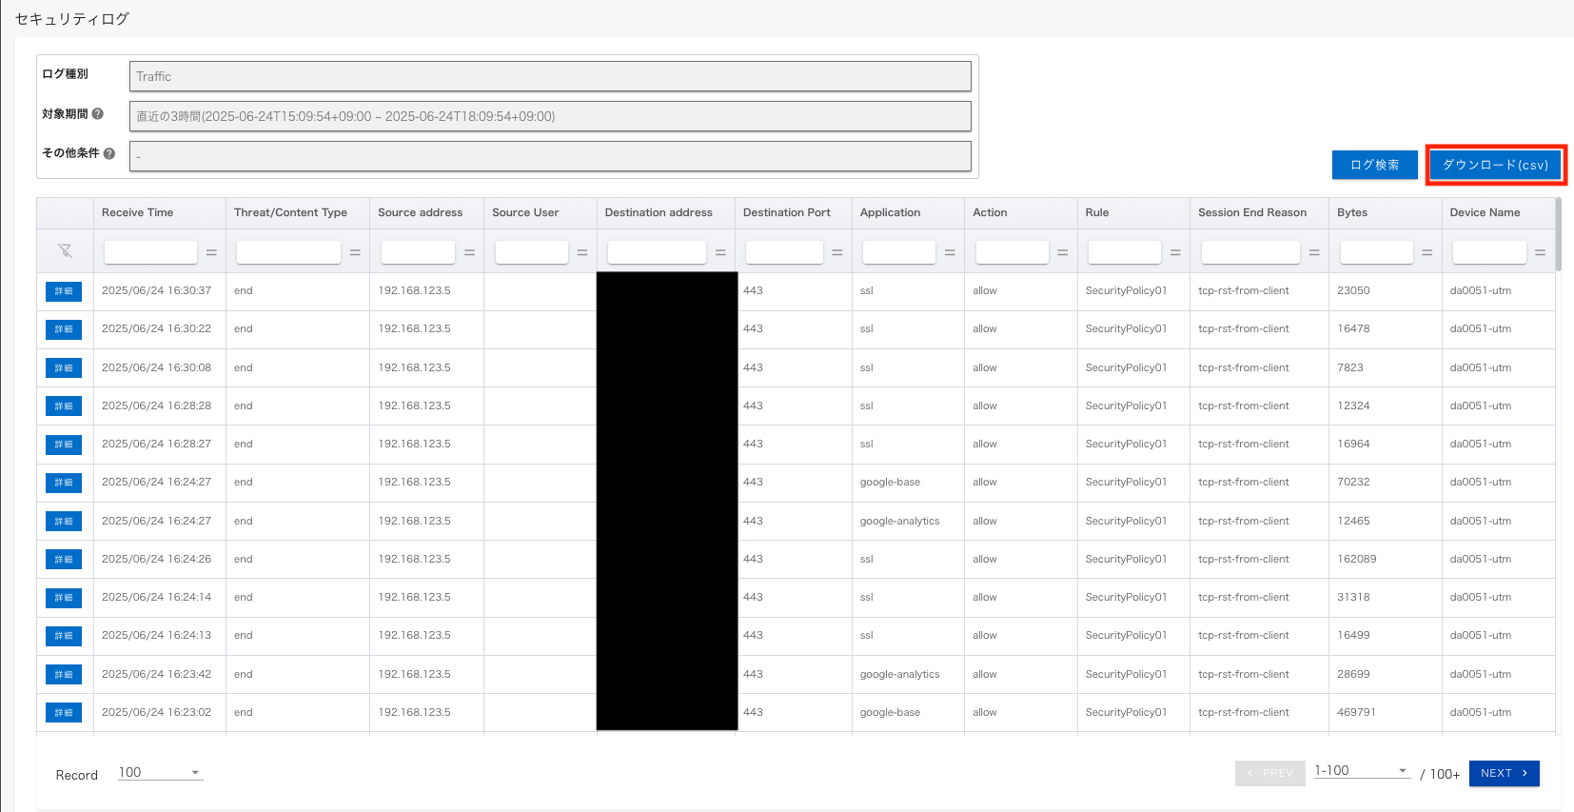1574x812 pixels.
Task: Open 詳細 for the 16:28:27 log row
Action: (64, 445)
